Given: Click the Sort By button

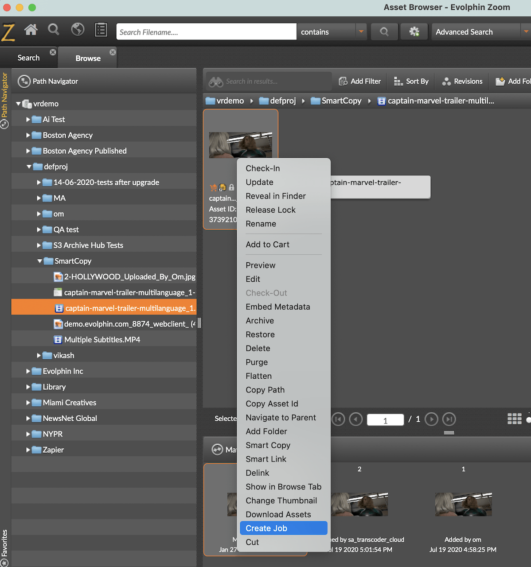Looking at the screenshot, I should pos(411,82).
